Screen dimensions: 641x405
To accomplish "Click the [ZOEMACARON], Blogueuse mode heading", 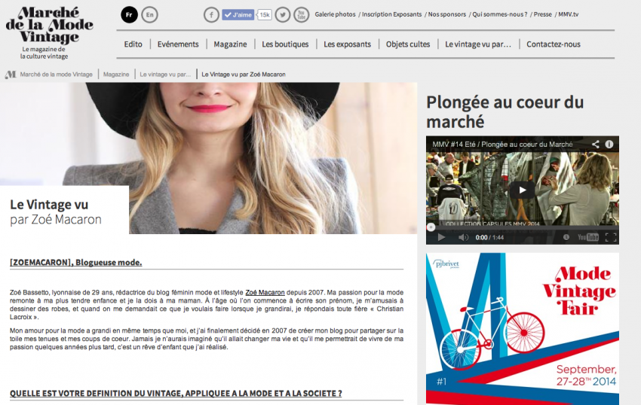I will [76, 263].
